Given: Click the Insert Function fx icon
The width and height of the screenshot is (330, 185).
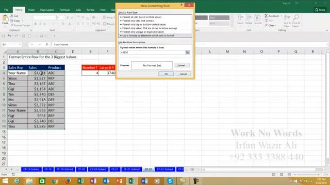Looking at the screenshot, I should (47, 45).
